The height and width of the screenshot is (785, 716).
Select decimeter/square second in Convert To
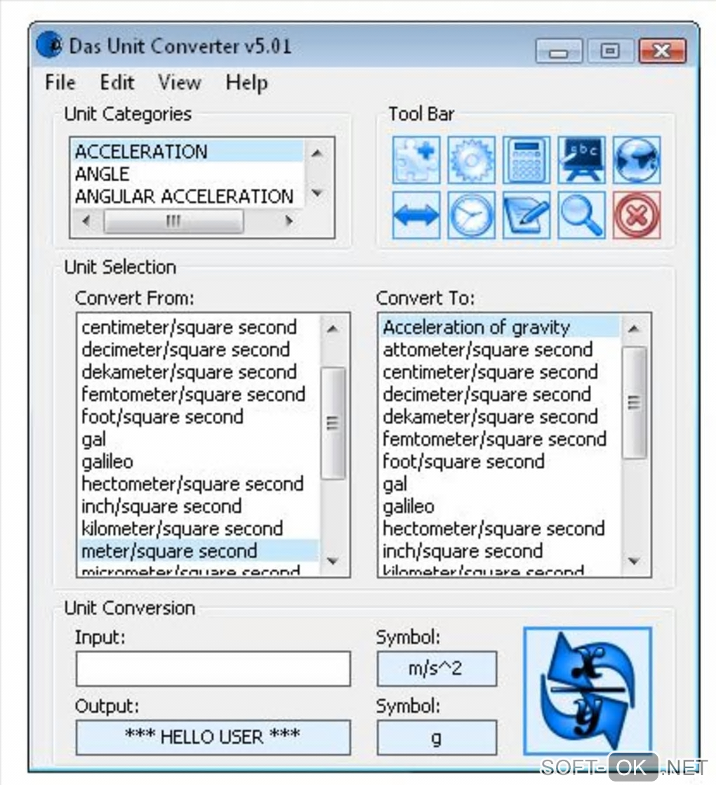pos(499,395)
